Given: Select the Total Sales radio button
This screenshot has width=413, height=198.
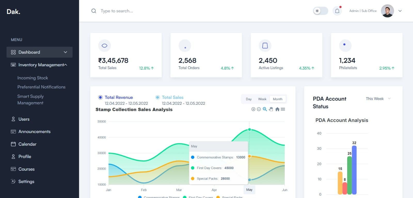Looking at the screenshot, I should point(157,97).
